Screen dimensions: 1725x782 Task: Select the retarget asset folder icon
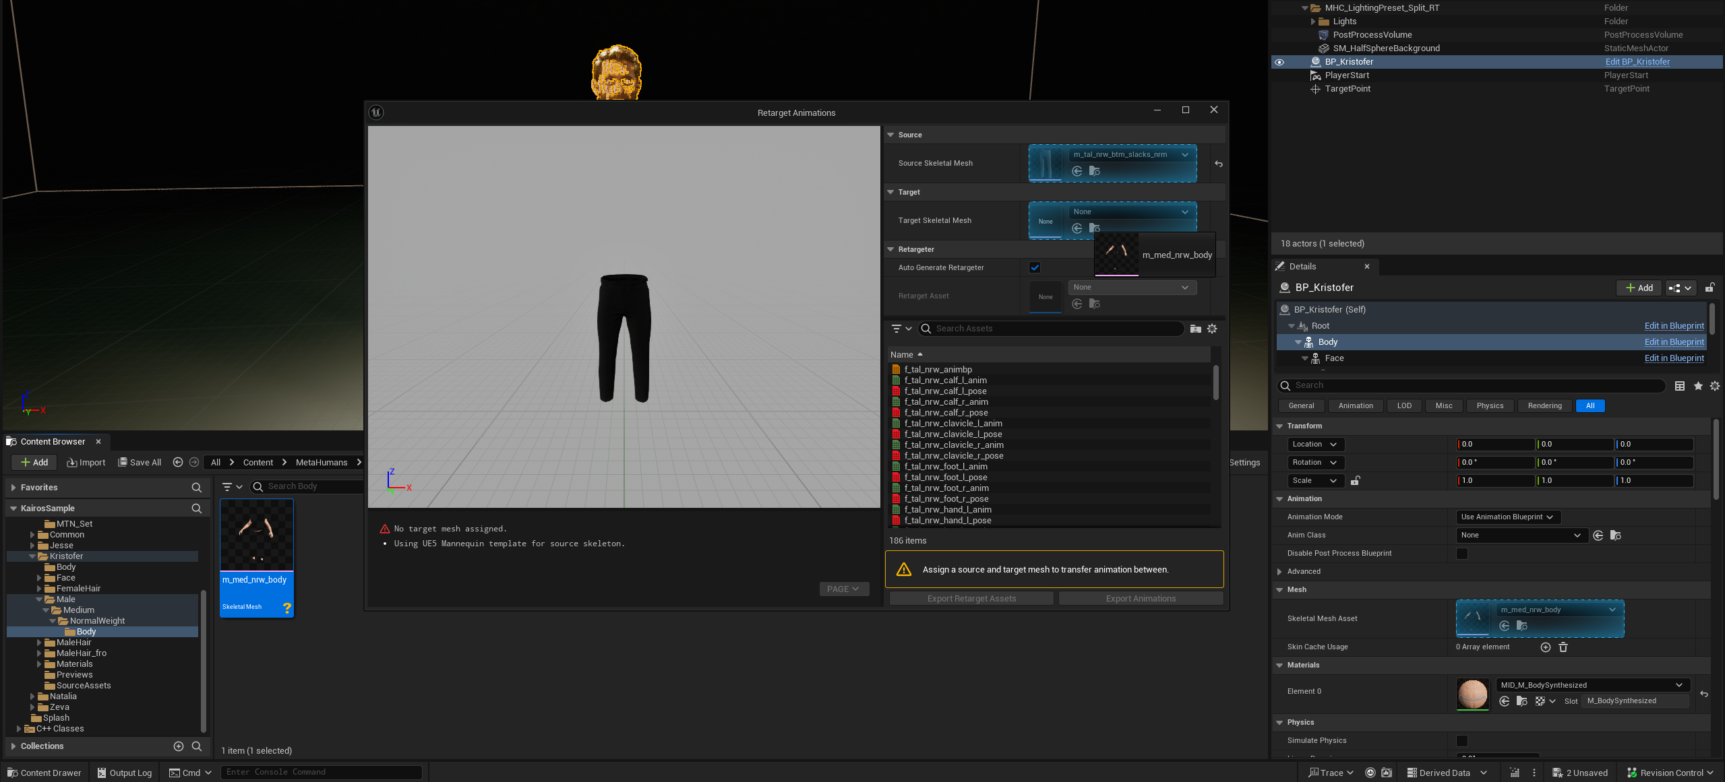(1093, 304)
